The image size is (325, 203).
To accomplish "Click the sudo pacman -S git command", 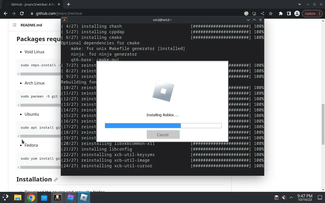I will pos(41,96).
